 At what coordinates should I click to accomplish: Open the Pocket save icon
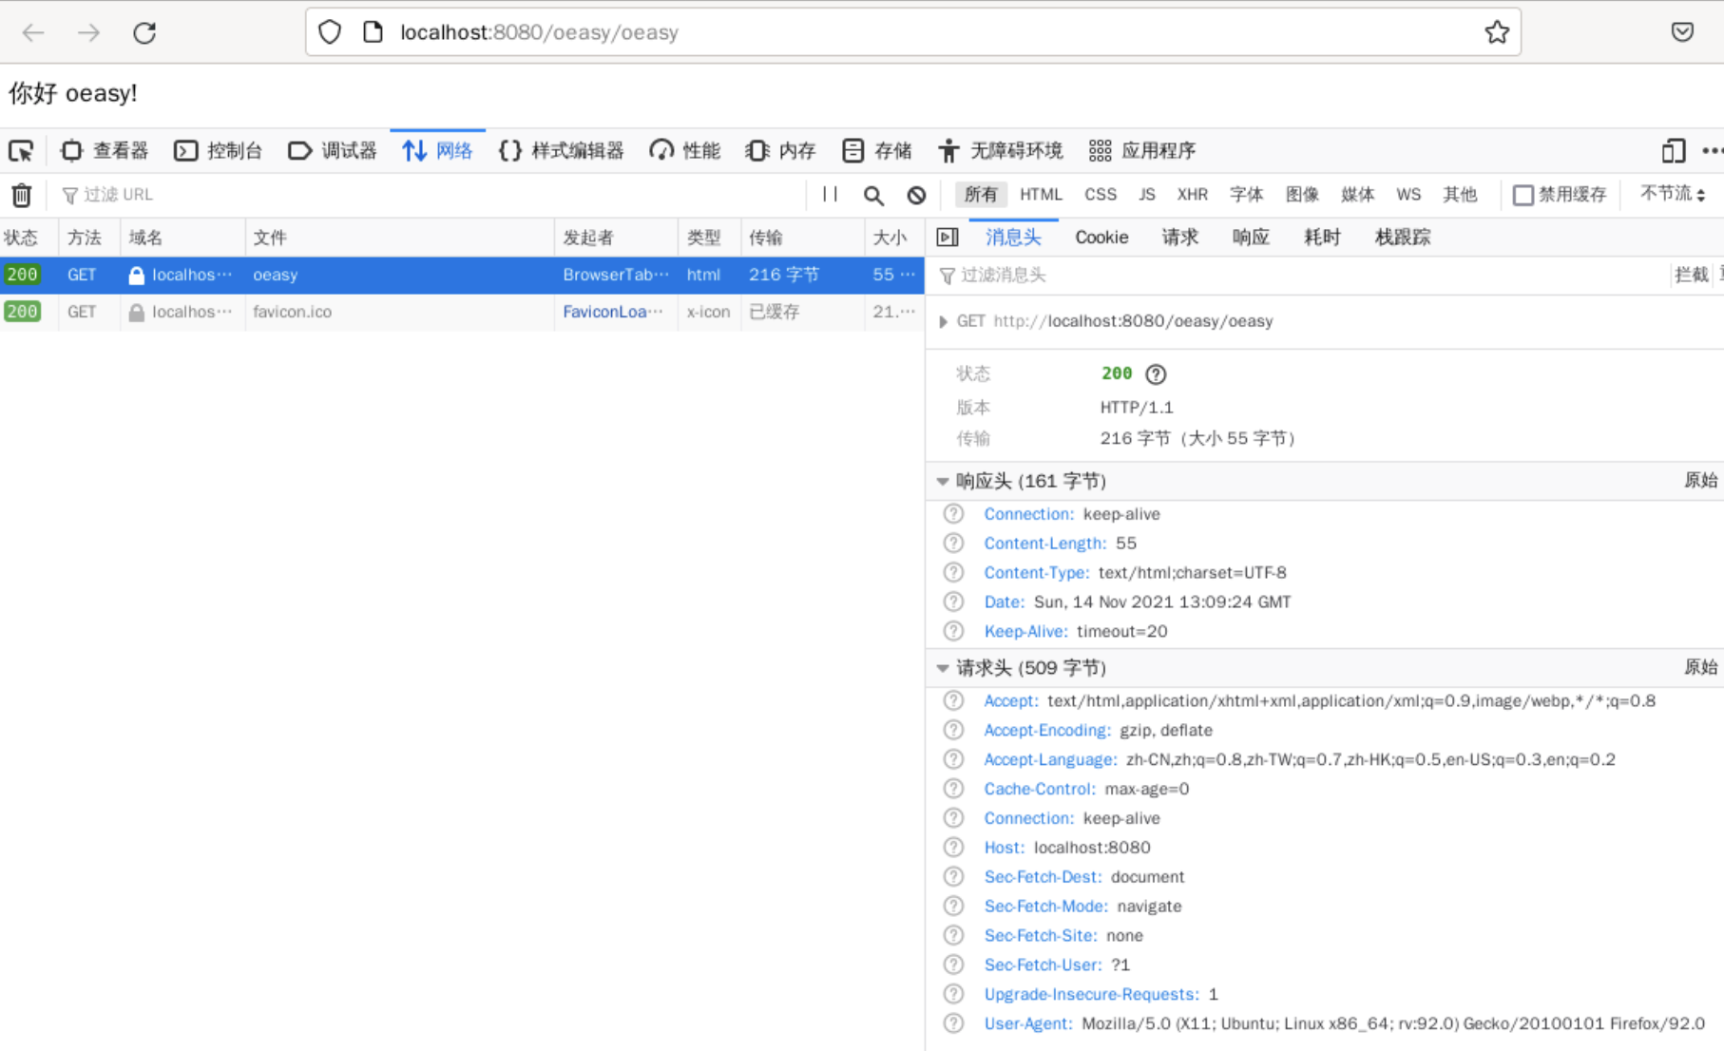click(x=1682, y=32)
